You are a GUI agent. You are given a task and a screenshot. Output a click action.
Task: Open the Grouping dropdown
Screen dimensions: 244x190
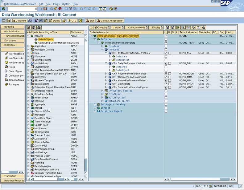102,27
